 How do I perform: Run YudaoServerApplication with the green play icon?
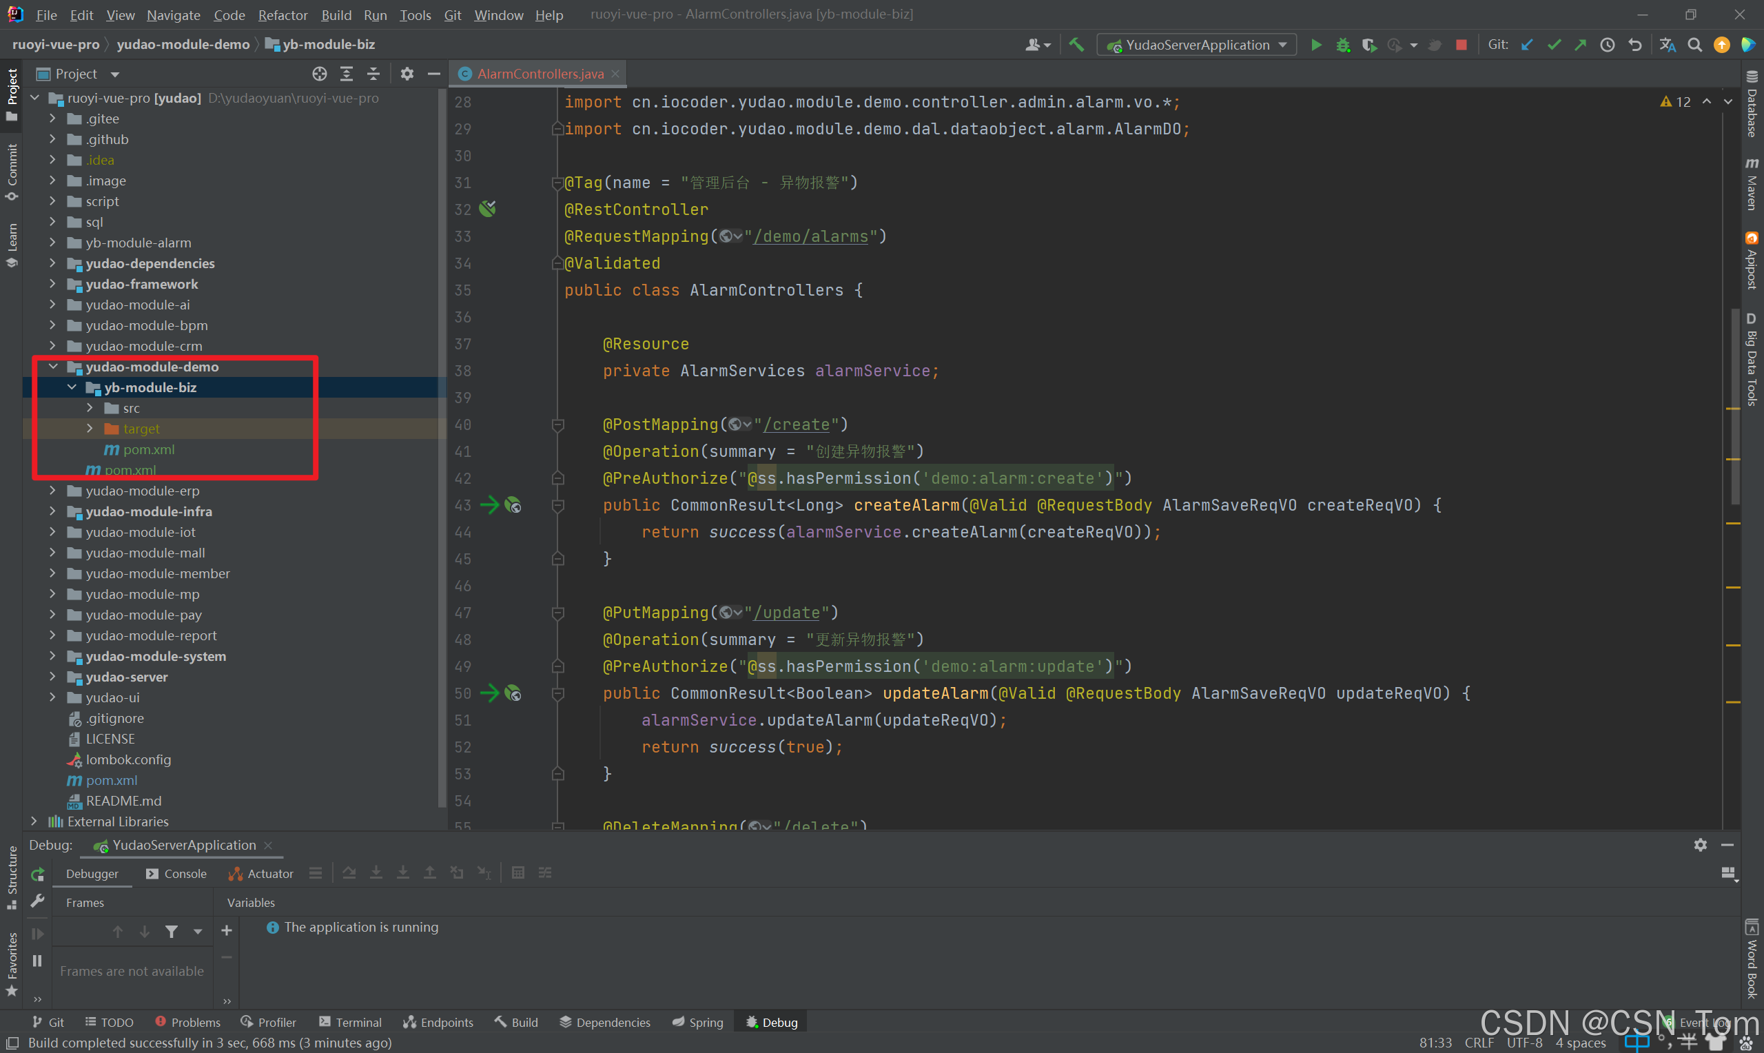click(1315, 45)
